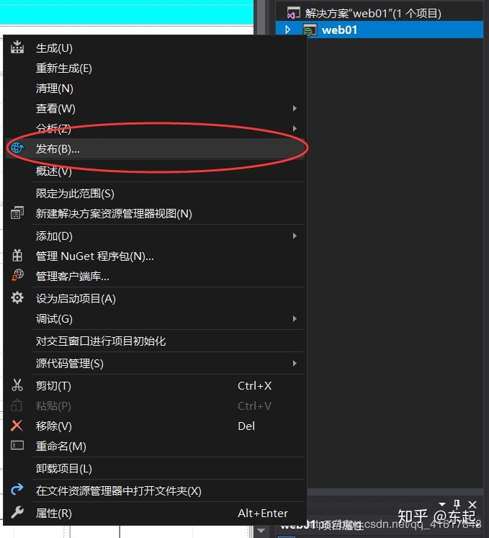Click the gear icon for startup project
The height and width of the screenshot is (538, 489).
click(x=17, y=298)
